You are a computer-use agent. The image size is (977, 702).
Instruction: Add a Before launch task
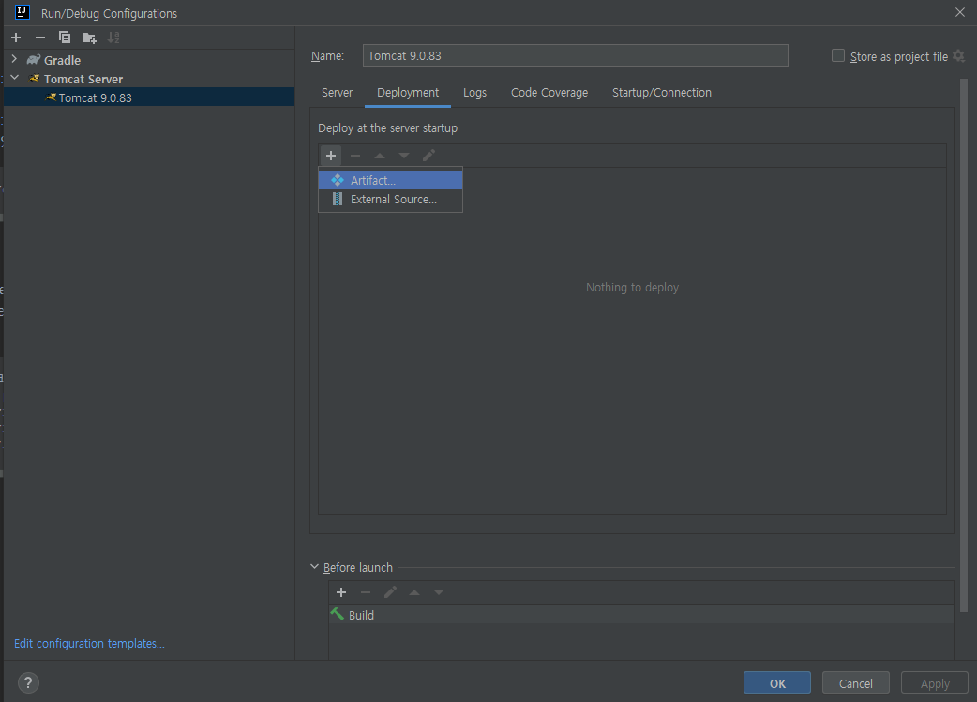(x=341, y=592)
